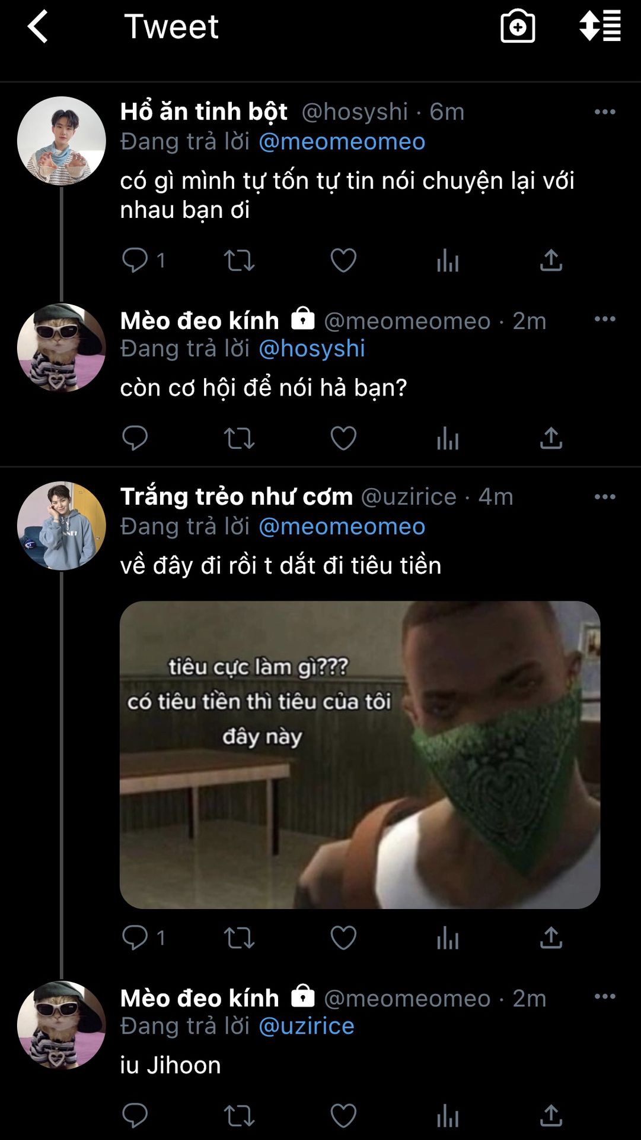Open the meme image in the @uzirice tweet
Viewport: 641px width, 1140px height.
click(x=360, y=755)
